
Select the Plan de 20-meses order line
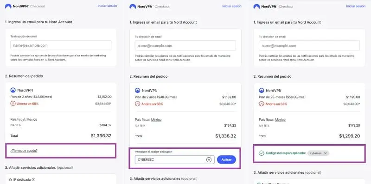tap(309, 97)
